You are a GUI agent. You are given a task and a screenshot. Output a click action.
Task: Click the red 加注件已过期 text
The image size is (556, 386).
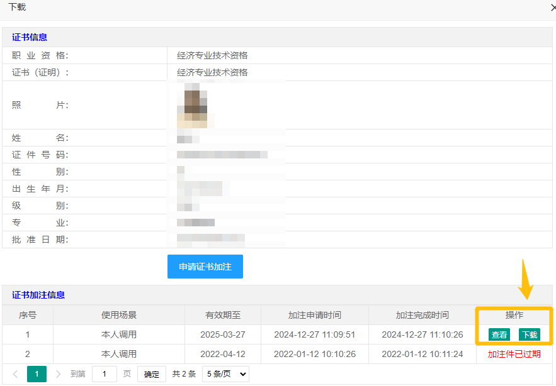(x=514, y=354)
